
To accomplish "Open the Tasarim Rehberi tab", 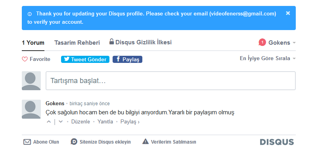I will 77,43.
